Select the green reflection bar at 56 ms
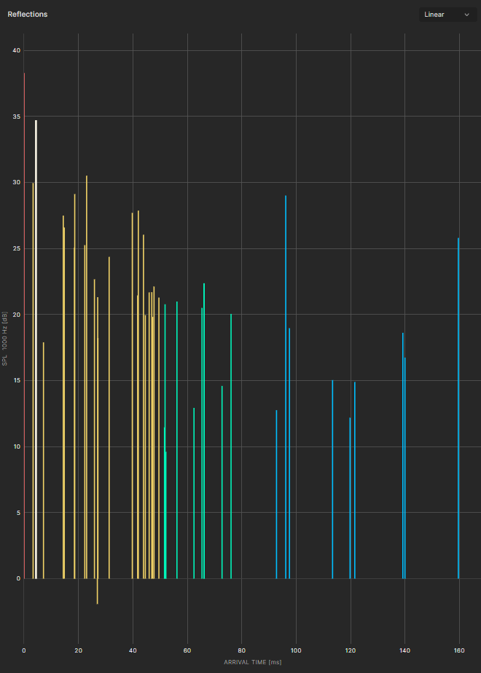Image resolution: width=481 pixels, height=673 pixels. click(x=177, y=437)
